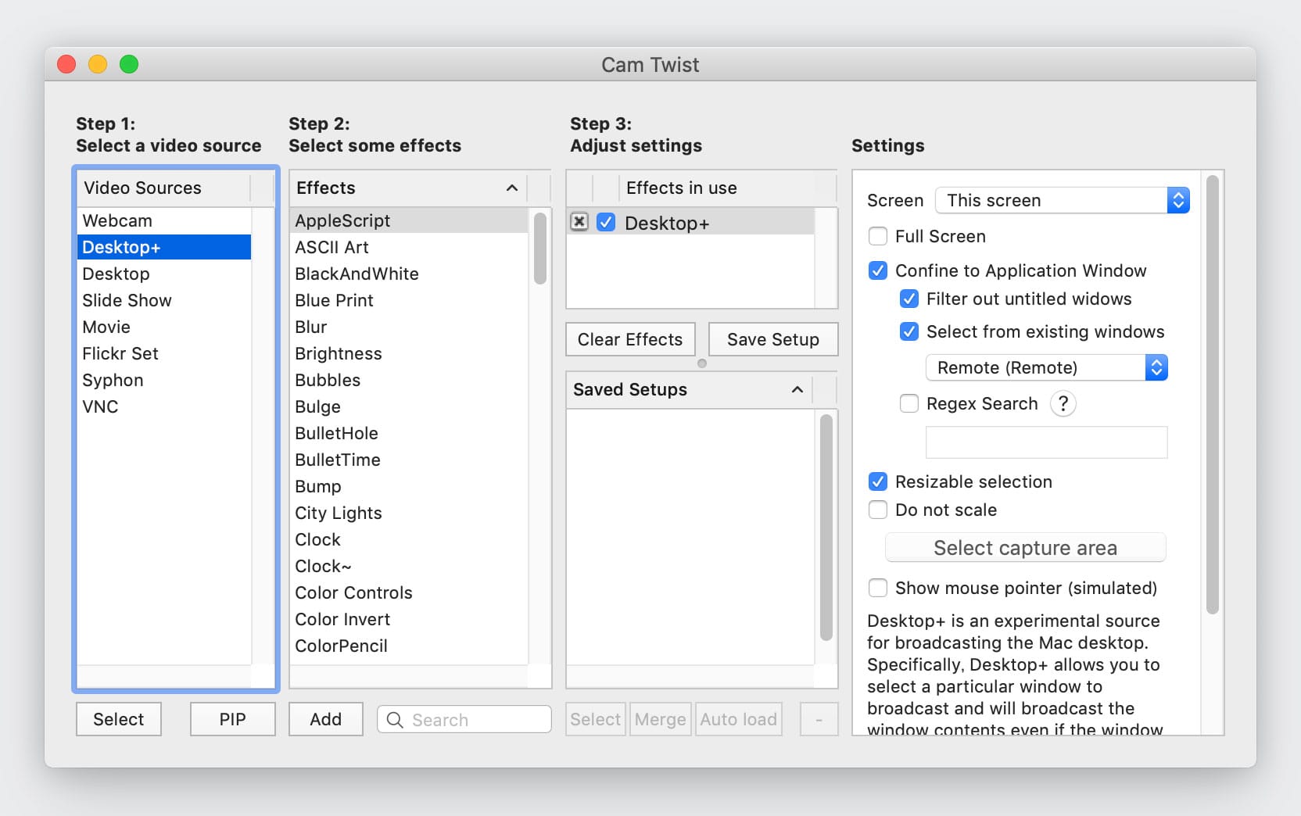
Task: Click the Regex Search text field
Action: point(1046,442)
